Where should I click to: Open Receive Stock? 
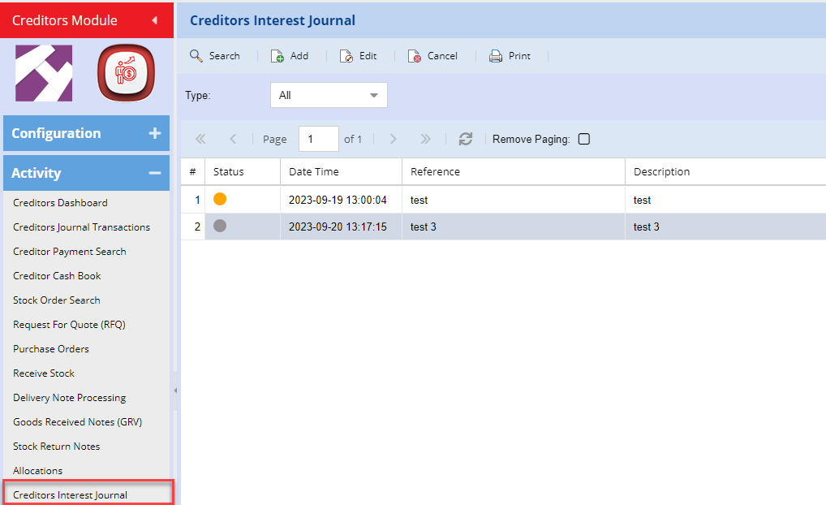44,373
